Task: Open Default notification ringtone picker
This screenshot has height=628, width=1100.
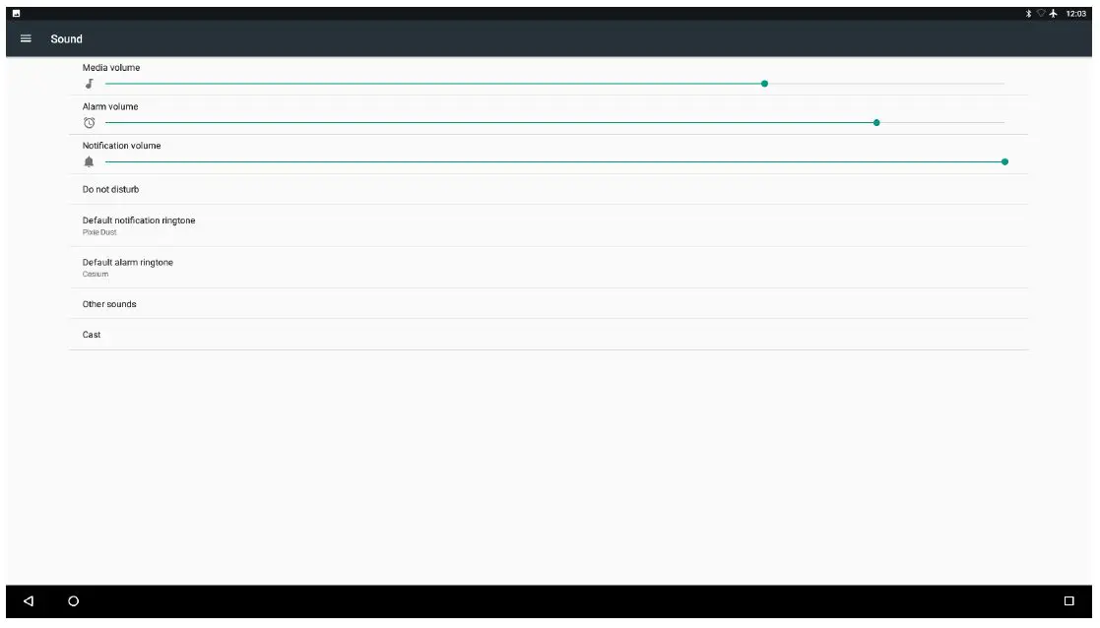Action: [x=549, y=225]
